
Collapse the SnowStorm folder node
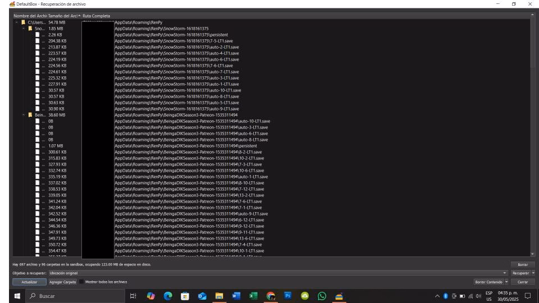[x=24, y=29]
